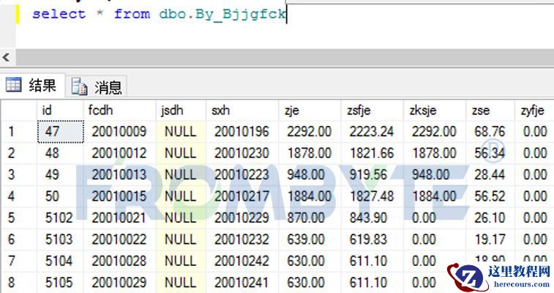Click zse cell 28.44

point(490,174)
